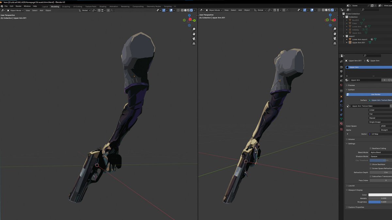Open the Render properties tab icon
Screen dimensions: 392x220
[x=341, y=67]
